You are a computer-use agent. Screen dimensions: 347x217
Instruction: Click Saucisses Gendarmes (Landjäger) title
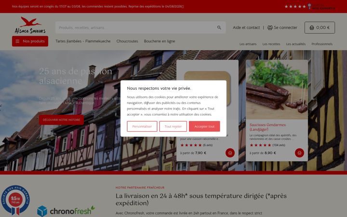pyautogui.click(x=267, y=127)
